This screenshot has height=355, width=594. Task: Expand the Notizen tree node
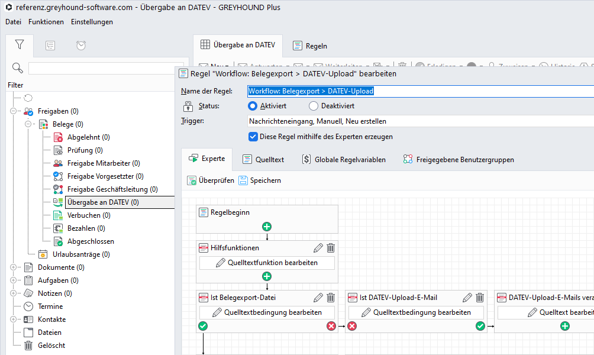click(13, 293)
